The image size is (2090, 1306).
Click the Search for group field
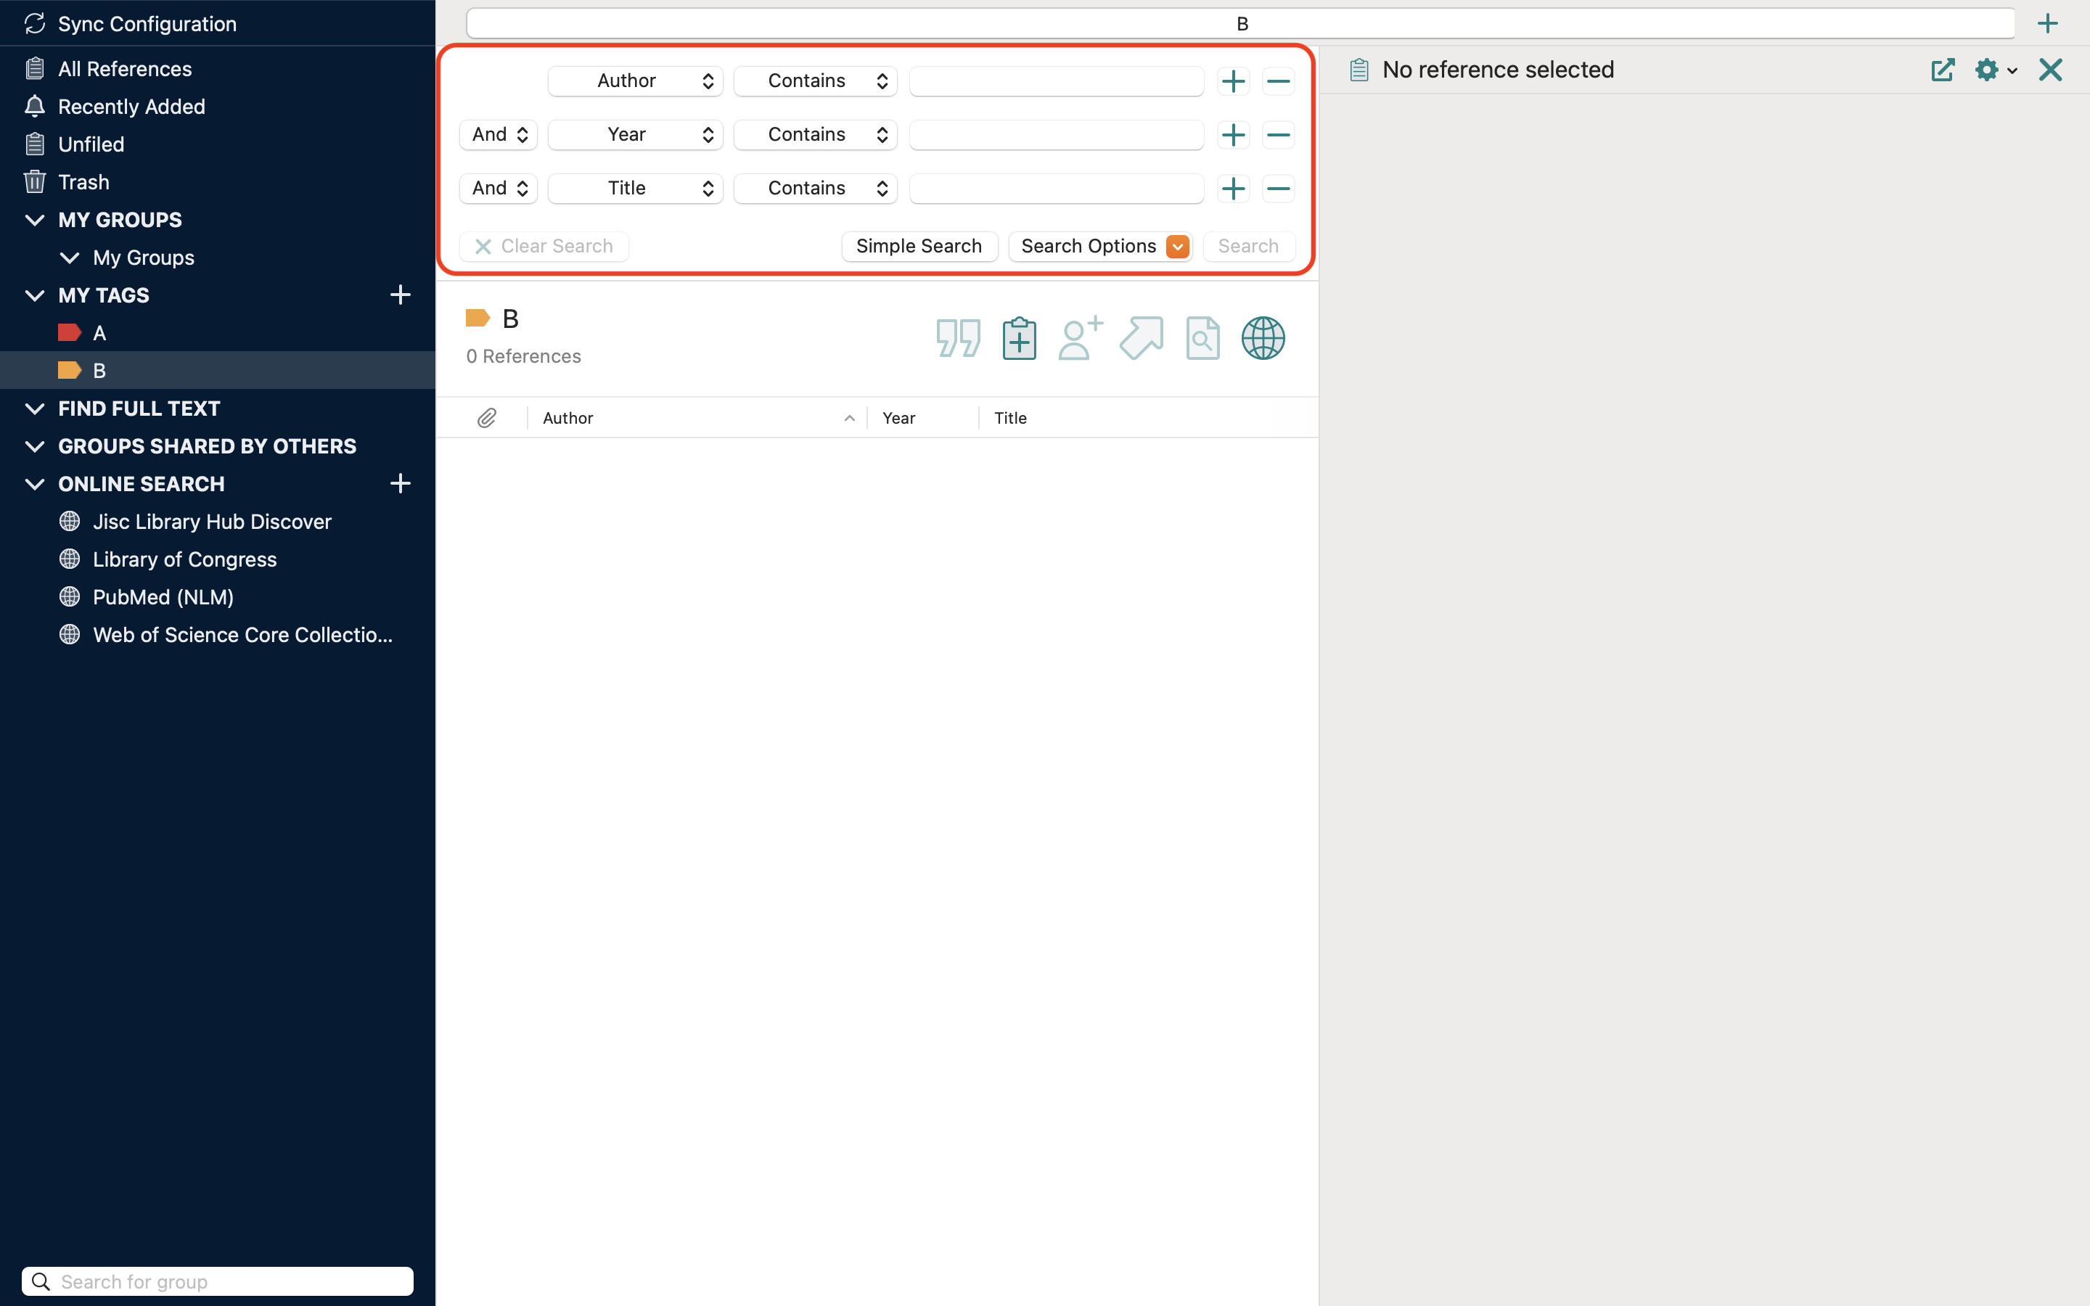coord(218,1281)
